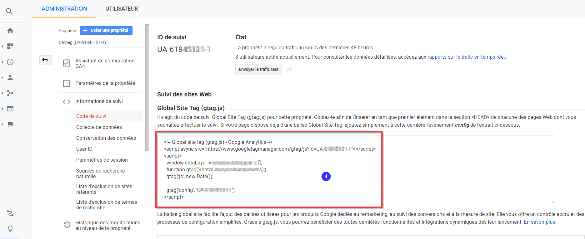Click the left menu vertical scrollbar
The width and height of the screenshot is (585, 239).
[x=147, y=88]
